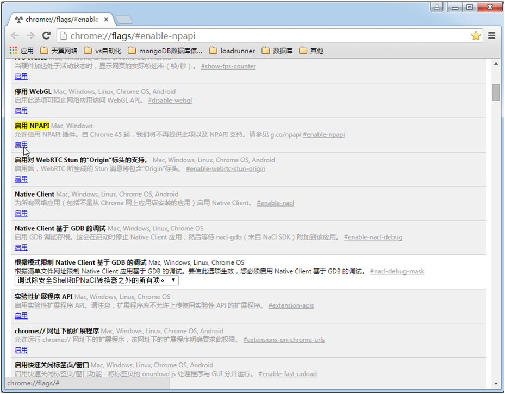Click the #enable-nacl anchor link

pyautogui.click(x=276, y=203)
